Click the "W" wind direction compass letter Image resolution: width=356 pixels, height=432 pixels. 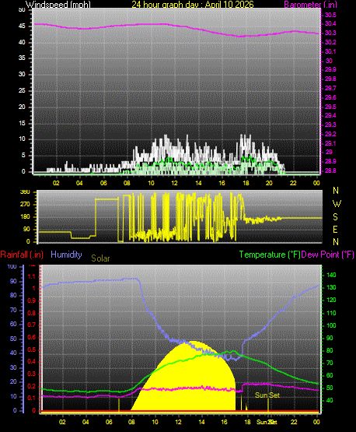pos(337,204)
